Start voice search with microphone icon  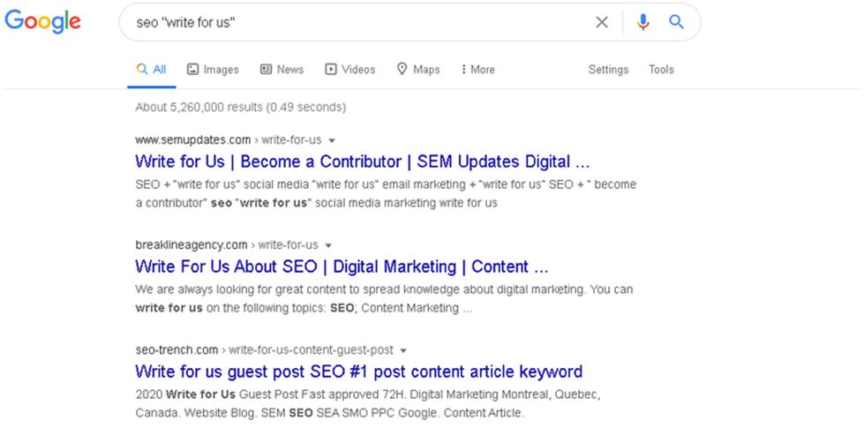pyautogui.click(x=642, y=22)
